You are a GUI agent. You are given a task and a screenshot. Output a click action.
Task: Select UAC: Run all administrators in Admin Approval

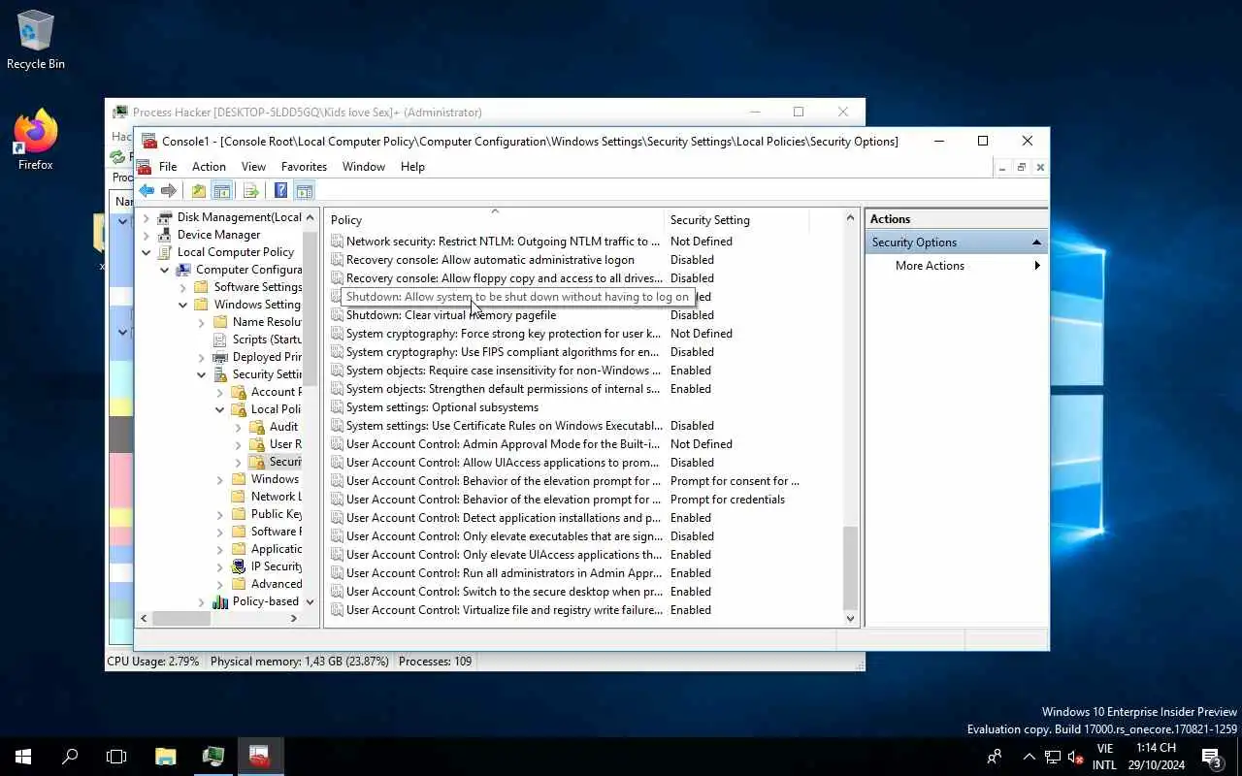(505, 573)
